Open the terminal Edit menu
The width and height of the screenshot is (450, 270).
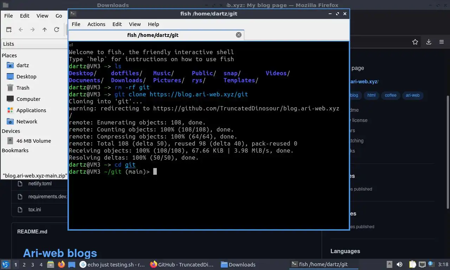coord(117,24)
